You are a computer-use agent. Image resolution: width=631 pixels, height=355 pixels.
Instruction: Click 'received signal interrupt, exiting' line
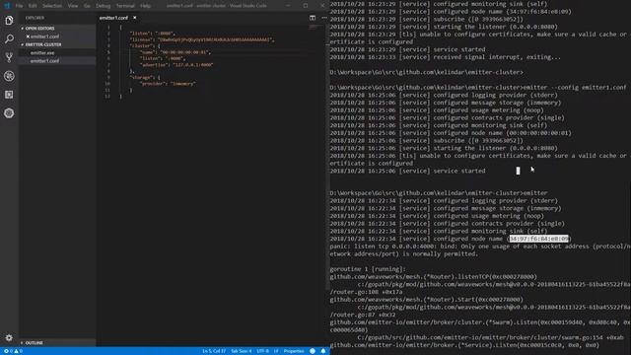[445, 57]
